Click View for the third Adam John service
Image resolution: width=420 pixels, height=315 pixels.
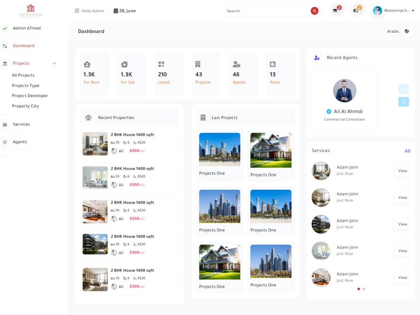tap(403, 224)
